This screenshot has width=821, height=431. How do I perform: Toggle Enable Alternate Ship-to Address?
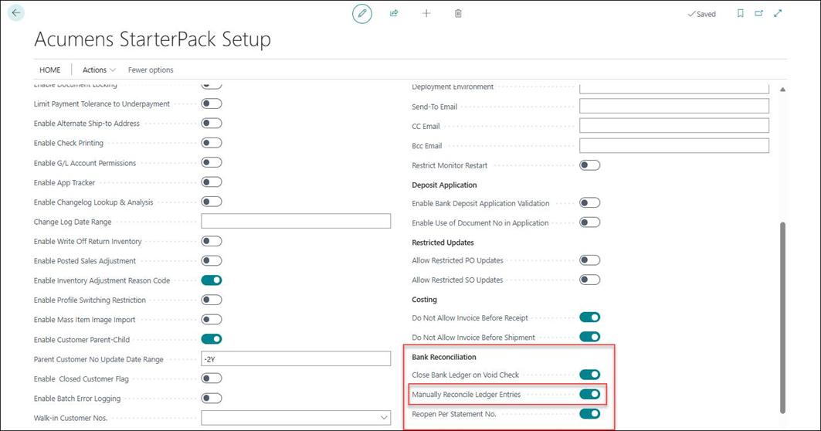tap(212, 123)
